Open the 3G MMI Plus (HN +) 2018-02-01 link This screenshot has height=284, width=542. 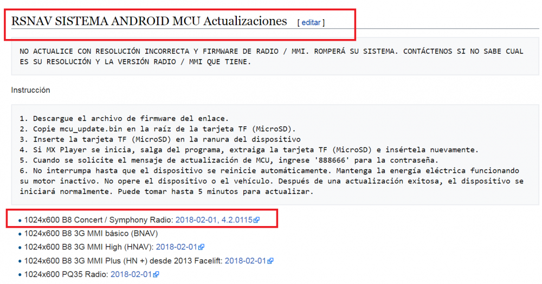(x=246, y=261)
